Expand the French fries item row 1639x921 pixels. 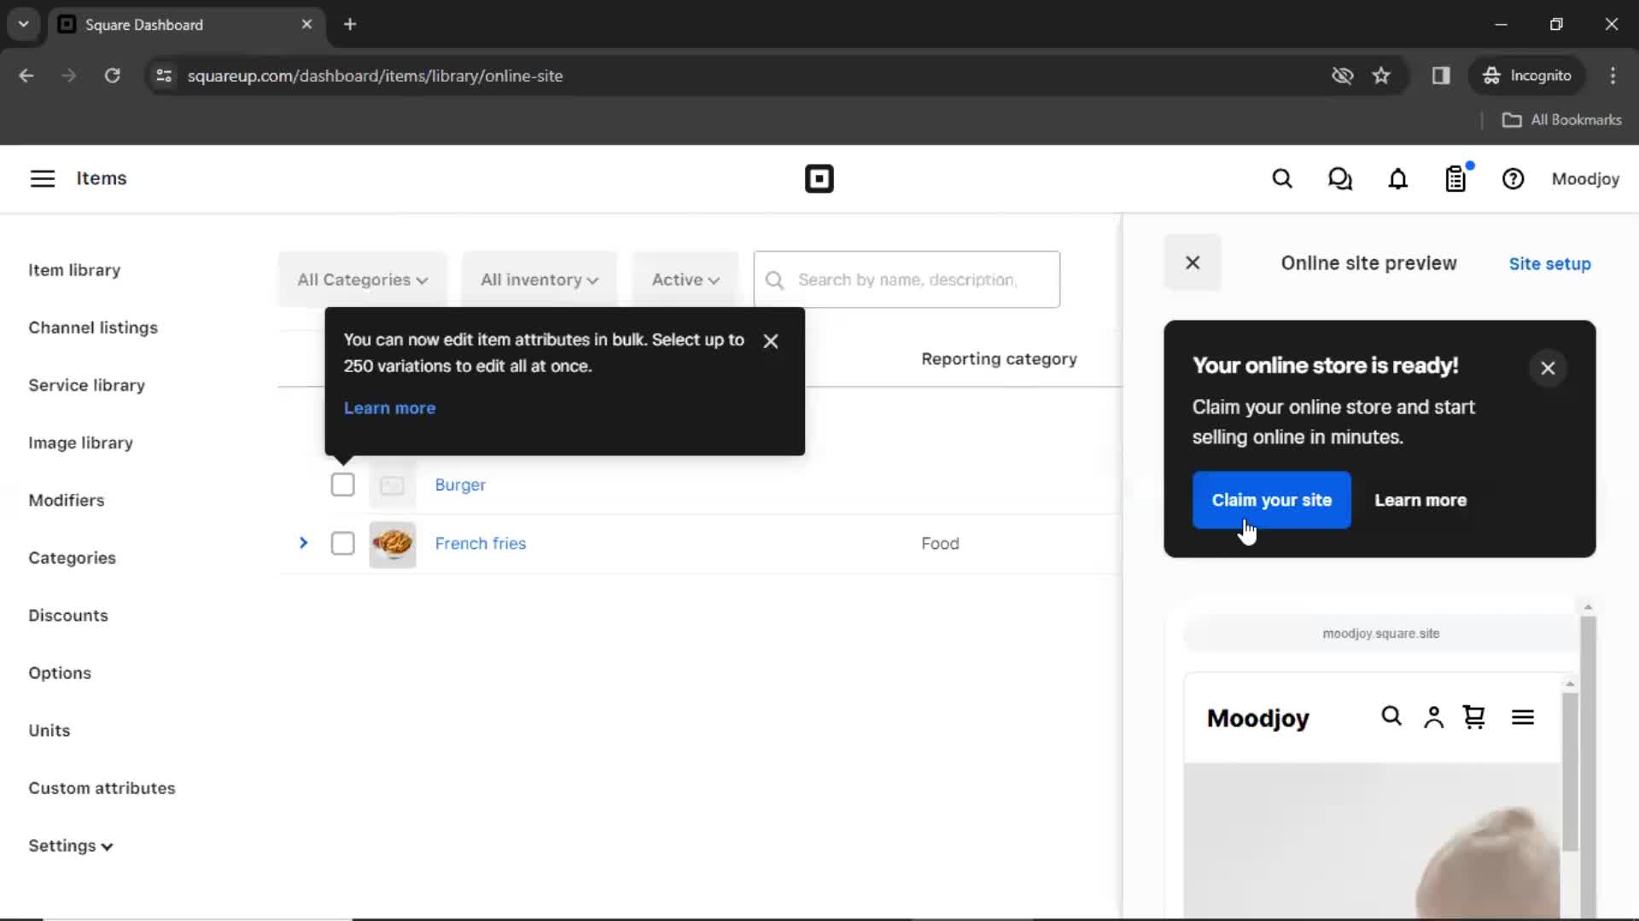[303, 543]
